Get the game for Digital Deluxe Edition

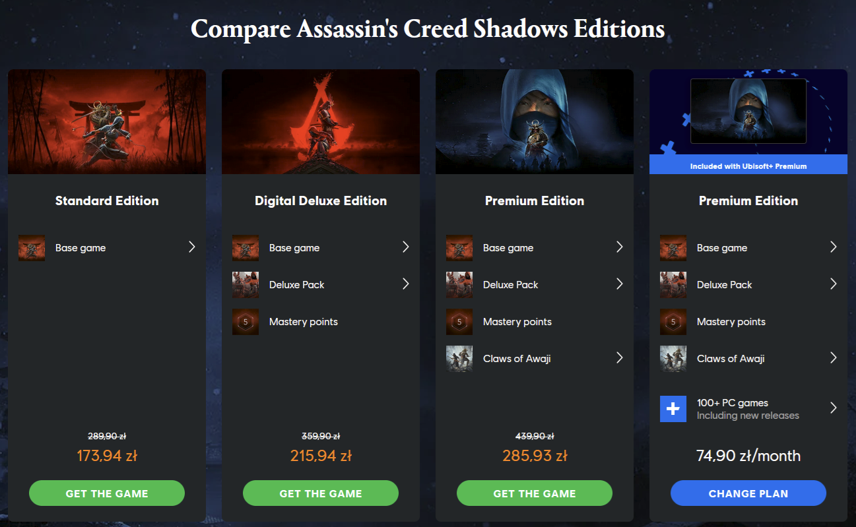click(x=321, y=493)
